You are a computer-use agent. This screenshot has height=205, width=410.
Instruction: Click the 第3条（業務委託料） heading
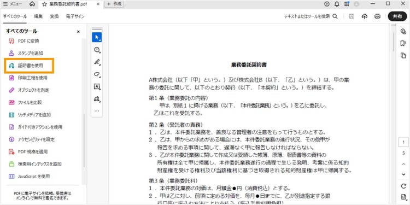click(x=173, y=181)
